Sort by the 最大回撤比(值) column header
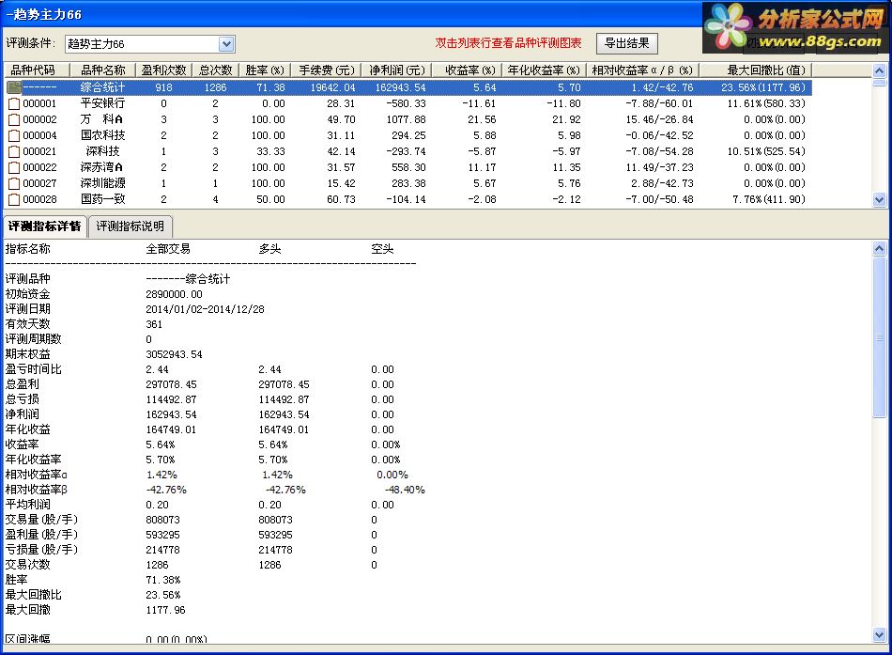 tap(756, 70)
